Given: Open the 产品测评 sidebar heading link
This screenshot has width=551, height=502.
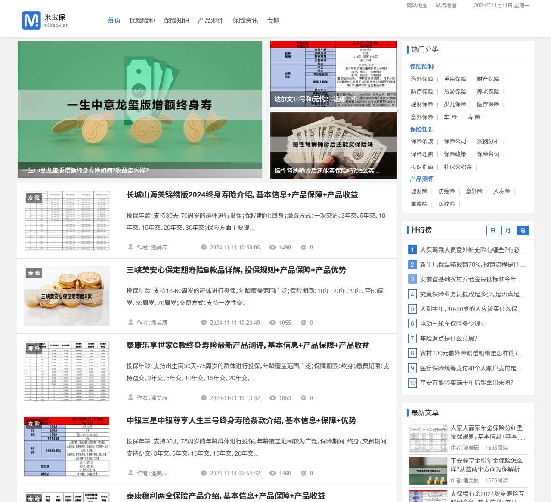Looking at the screenshot, I should pyautogui.click(x=422, y=179).
